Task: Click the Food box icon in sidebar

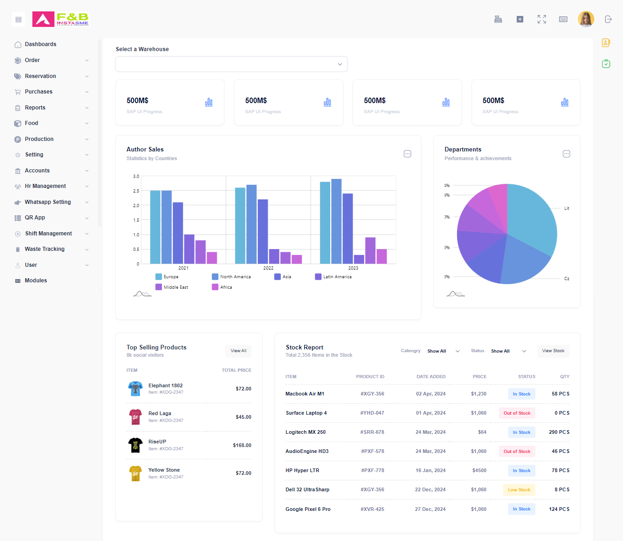Action: 18,124
